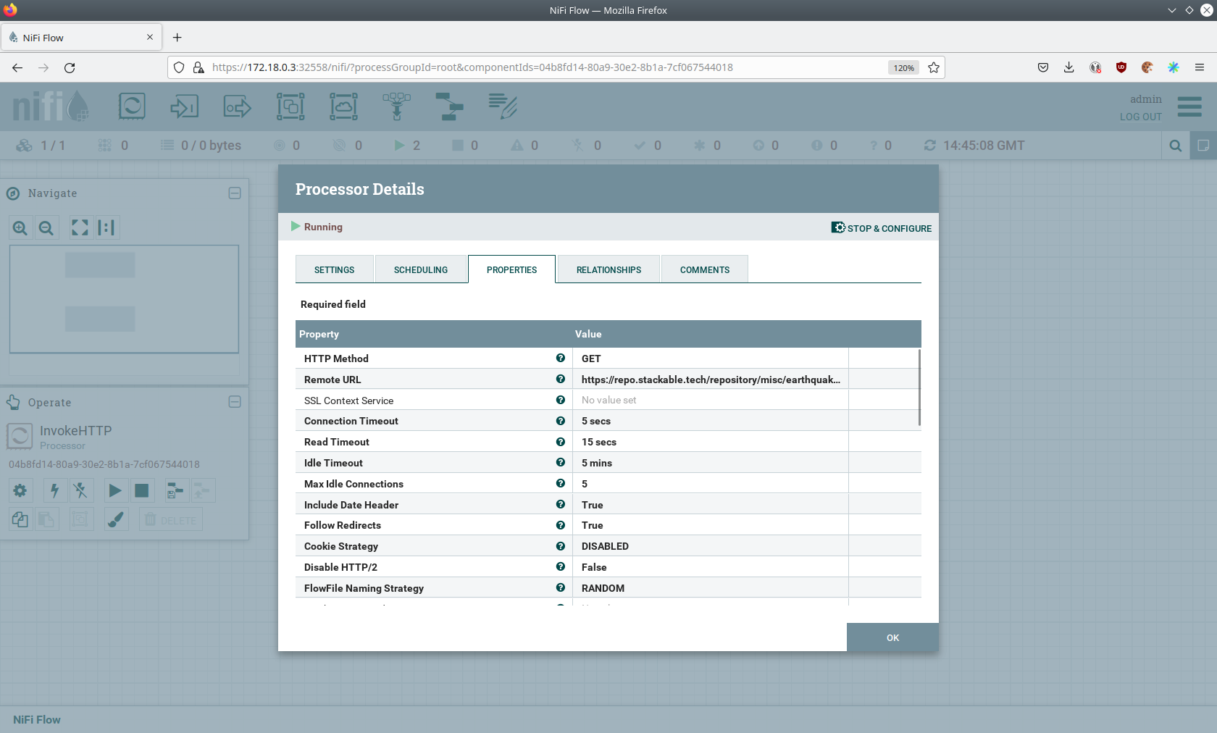The image size is (1217, 733).
Task: Click the Template toolbar icon
Action: 449,106
